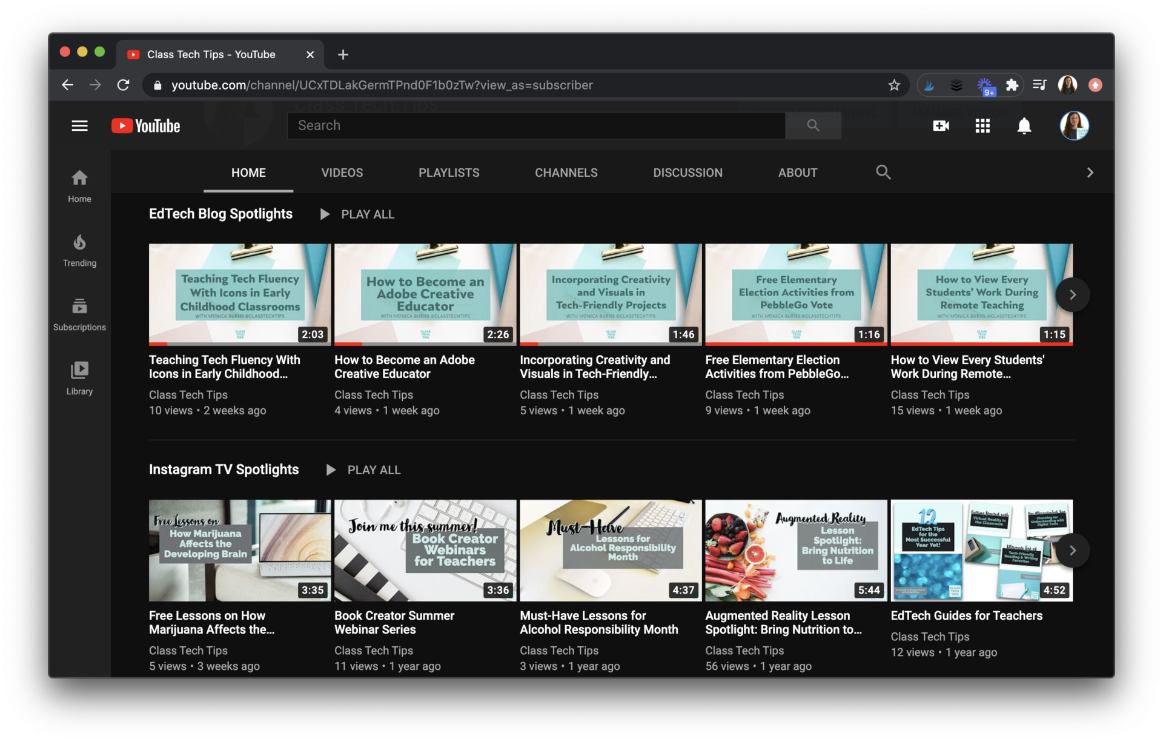The image size is (1163, 742).
Task: Click the profile avatar icon
Action: pos(1074,125)
